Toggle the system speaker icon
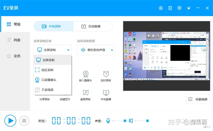Screen dimensions: 213x131 131,121
